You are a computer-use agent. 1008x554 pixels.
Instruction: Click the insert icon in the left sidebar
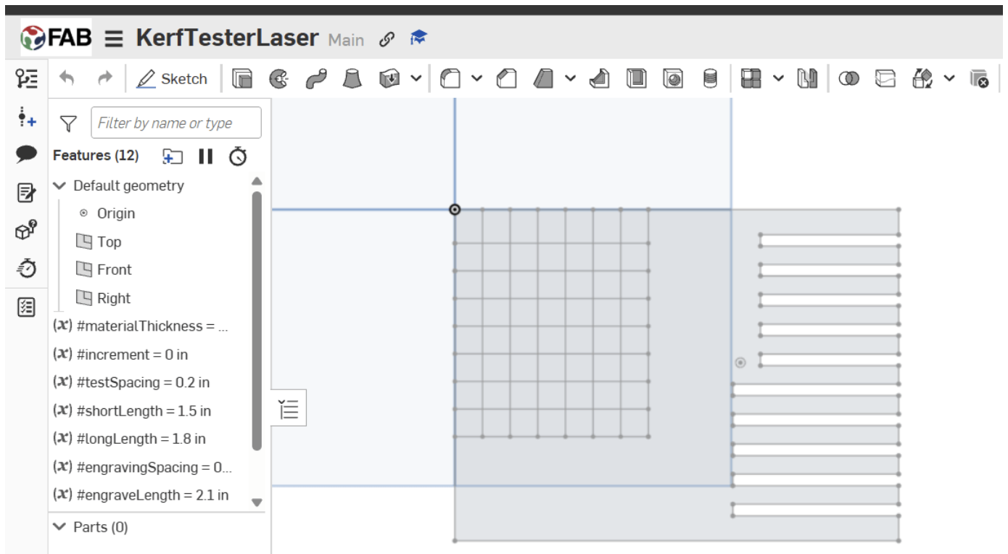[x=27, y=117]
